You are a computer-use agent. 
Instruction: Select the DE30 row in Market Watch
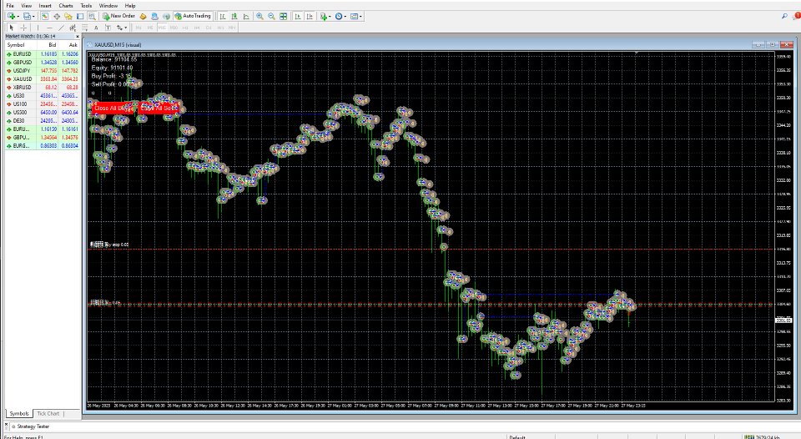[x=43, y=121]
